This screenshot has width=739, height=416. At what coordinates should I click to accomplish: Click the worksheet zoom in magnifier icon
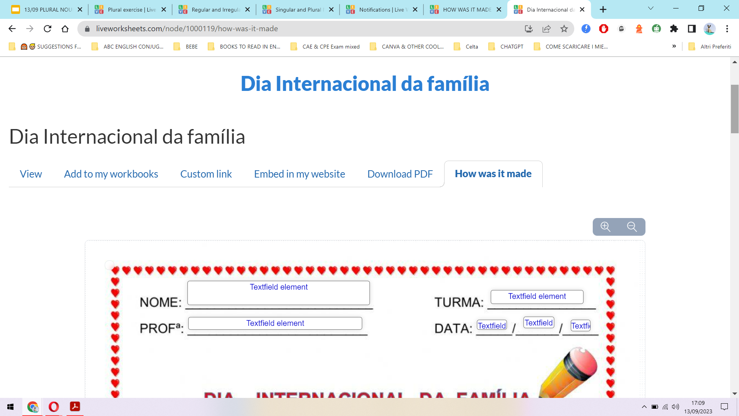click(605, 226)
